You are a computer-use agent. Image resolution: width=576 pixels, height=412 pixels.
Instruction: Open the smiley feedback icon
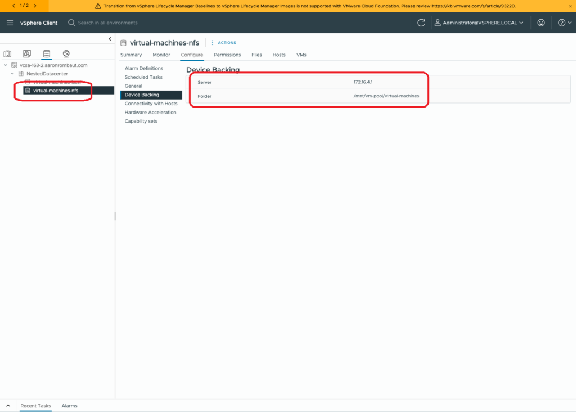(541, 23)
